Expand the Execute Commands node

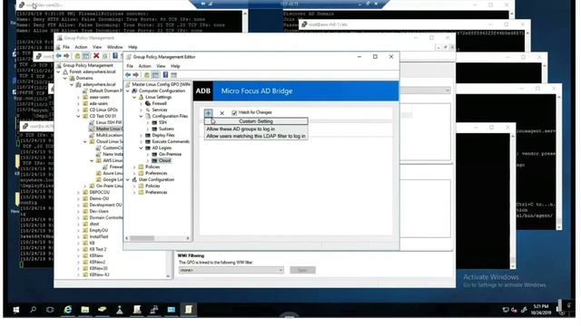pos(142,141)
